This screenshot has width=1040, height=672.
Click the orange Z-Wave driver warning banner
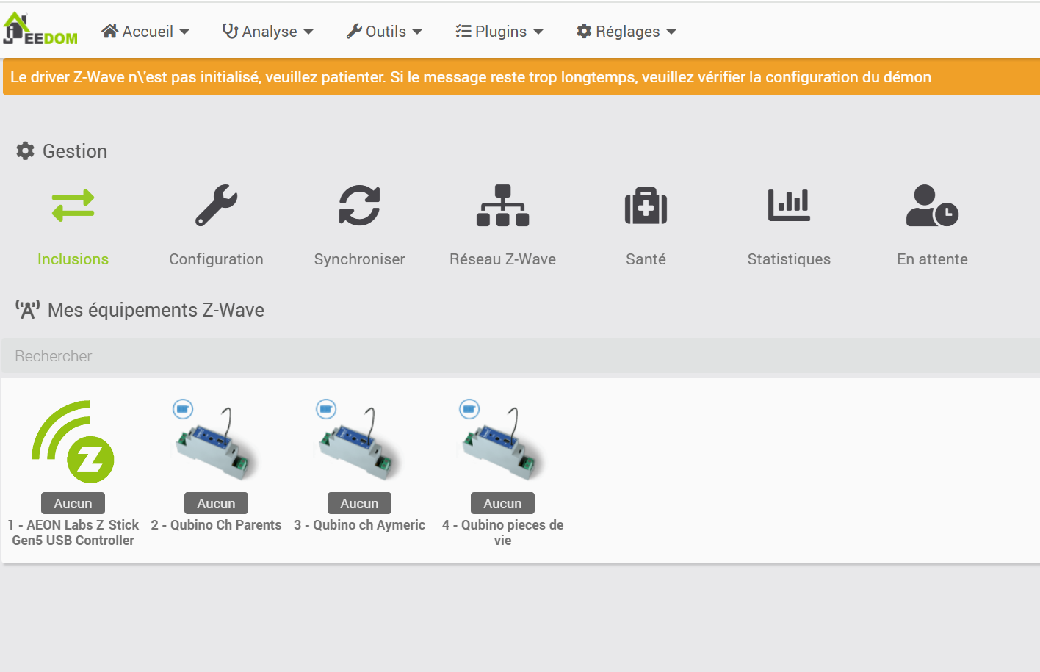point(521,77)
